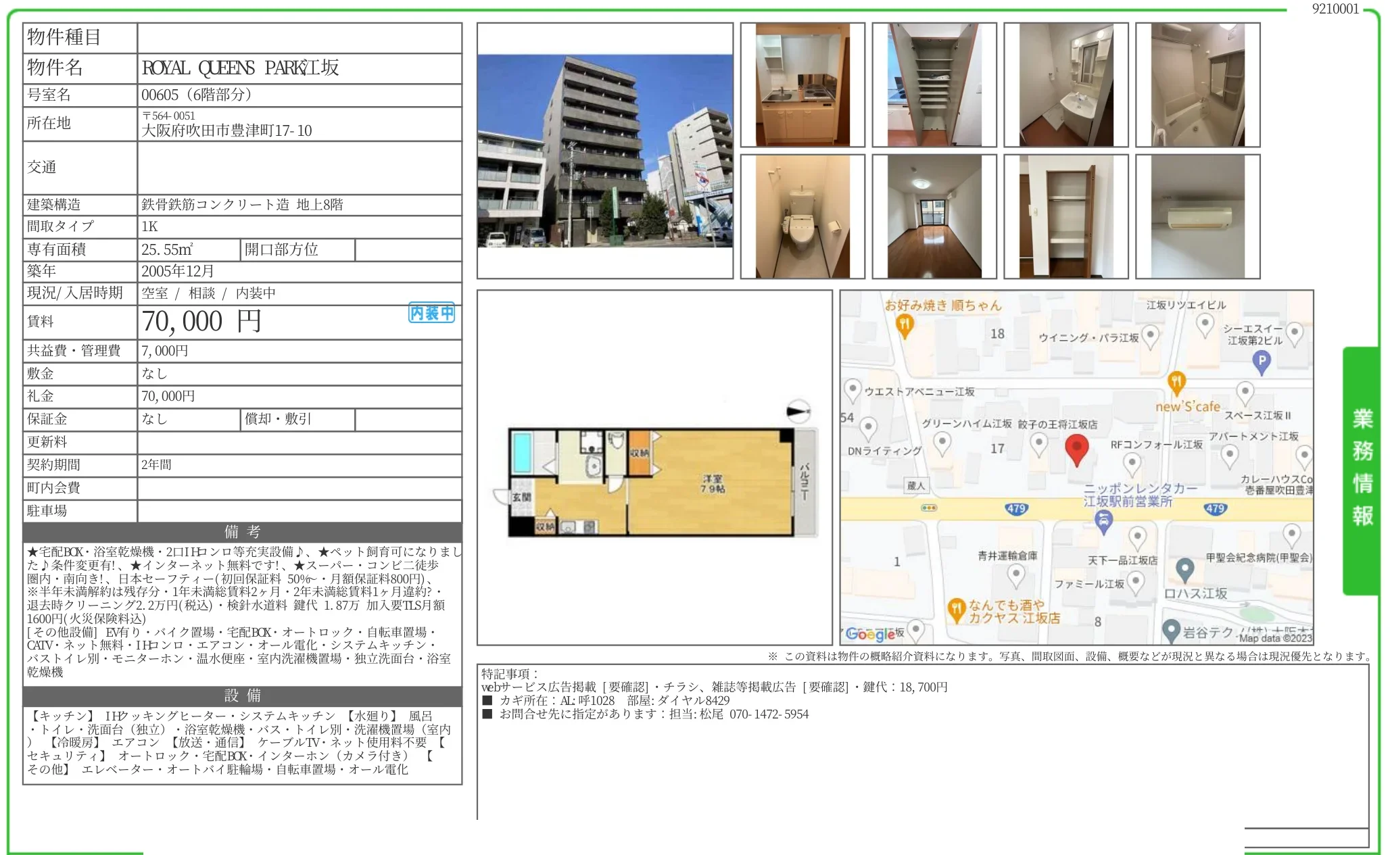Click the blue parking P marker

(1261, 362)
